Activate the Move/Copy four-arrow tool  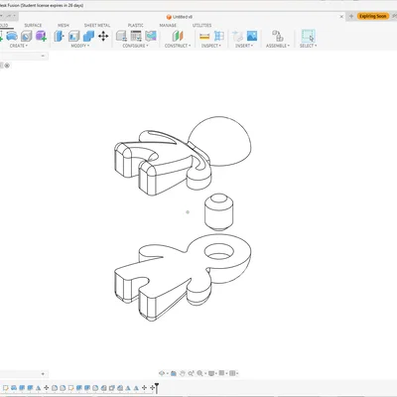point(103,36)
